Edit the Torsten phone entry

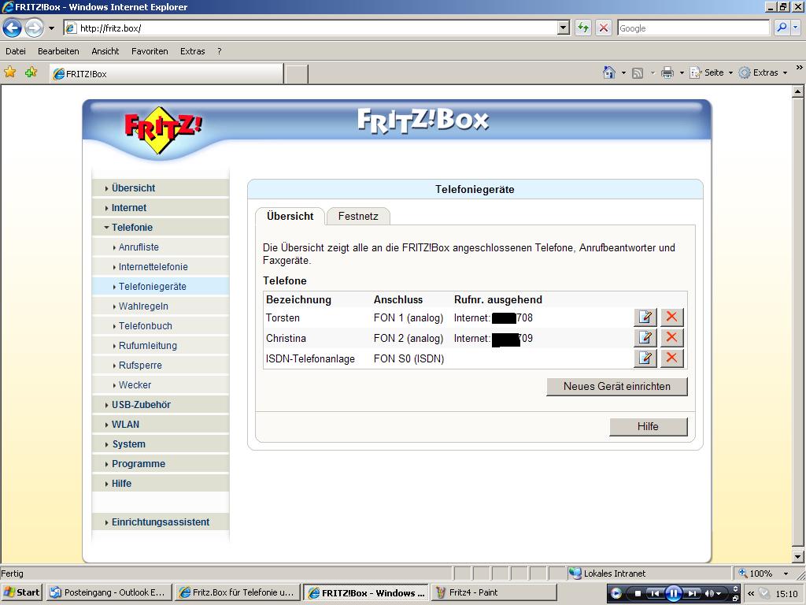coord(645,317)
